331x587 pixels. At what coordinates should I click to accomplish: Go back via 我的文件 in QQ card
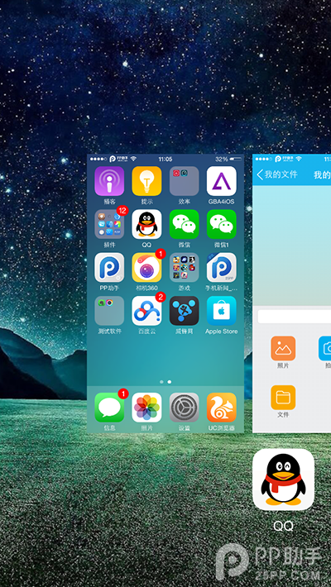[276, 174]
